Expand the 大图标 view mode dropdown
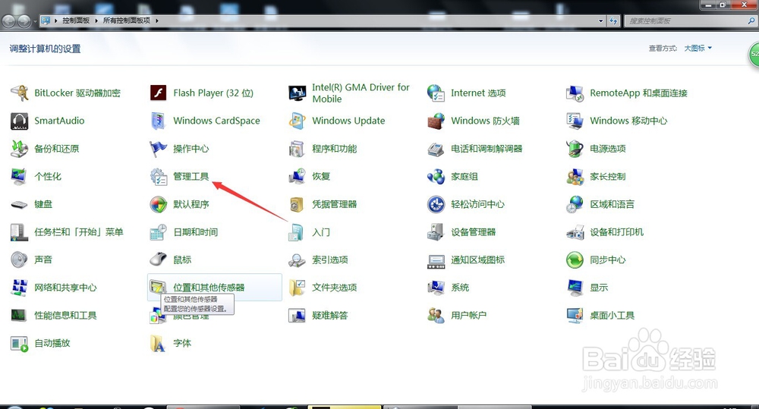The image size is (759, 409). click(x=698, y=48)
